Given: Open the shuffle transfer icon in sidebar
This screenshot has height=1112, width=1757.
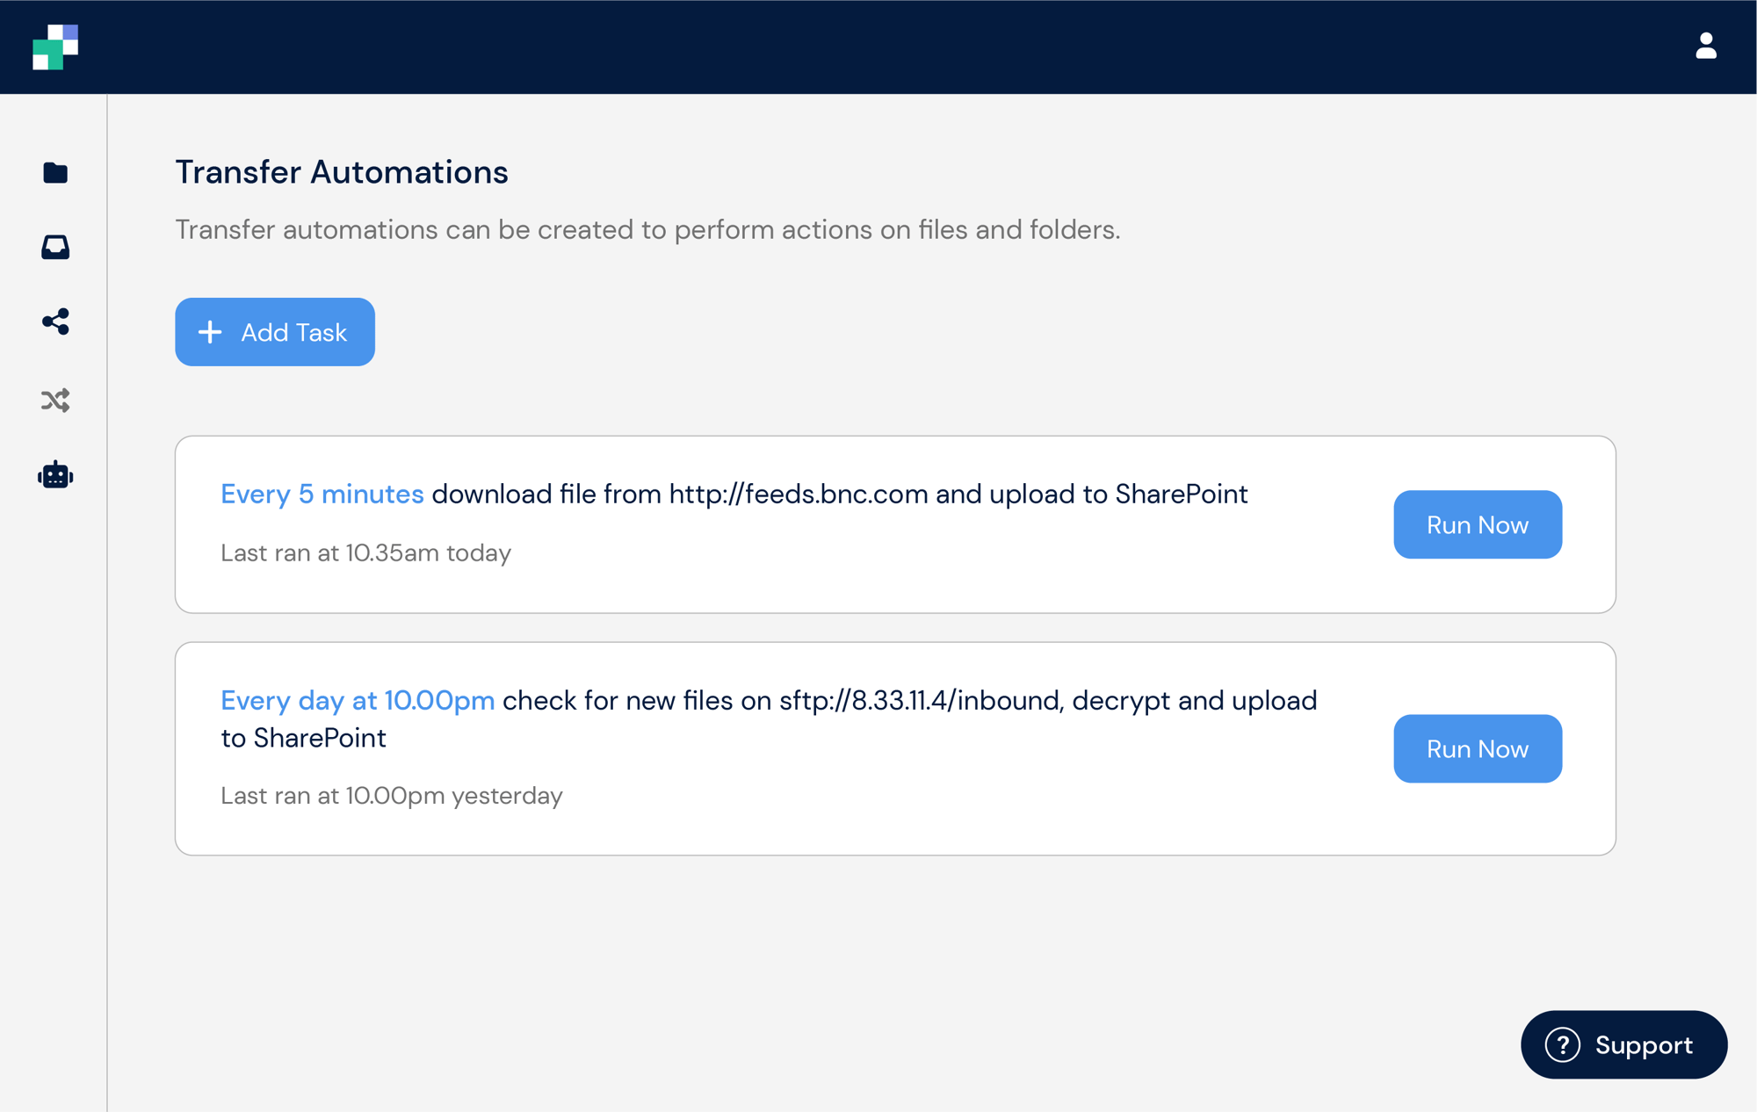Looking at the screenshot, I should pos(55,401).
